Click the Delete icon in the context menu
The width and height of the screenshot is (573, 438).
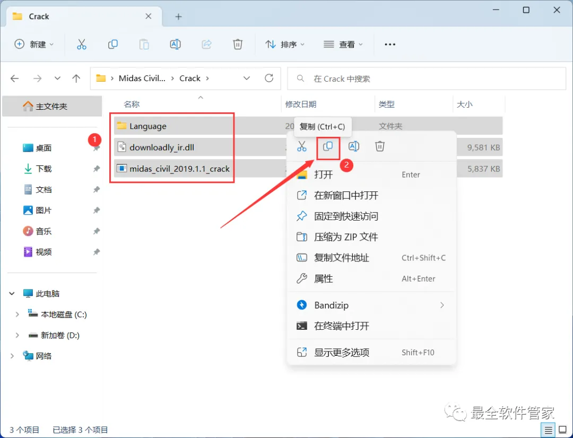[x=380, y=146]
